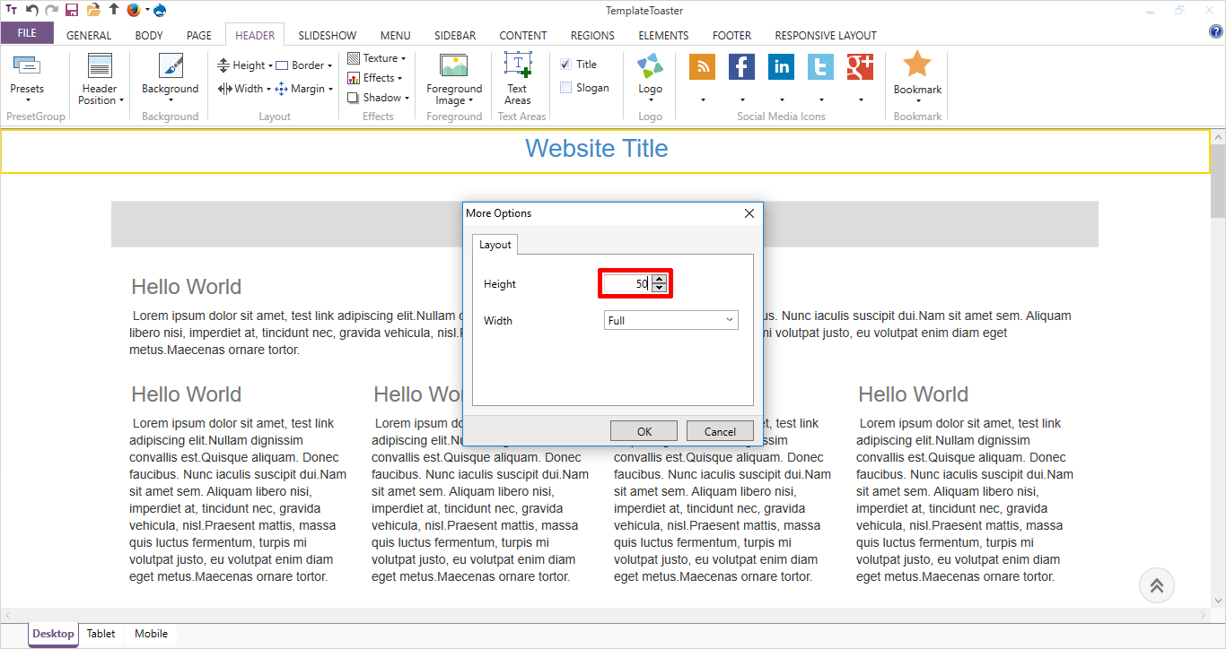Screen dimensions: 1226x649
Task: Increase Height with the up stepper arrow
Action: 660,279
